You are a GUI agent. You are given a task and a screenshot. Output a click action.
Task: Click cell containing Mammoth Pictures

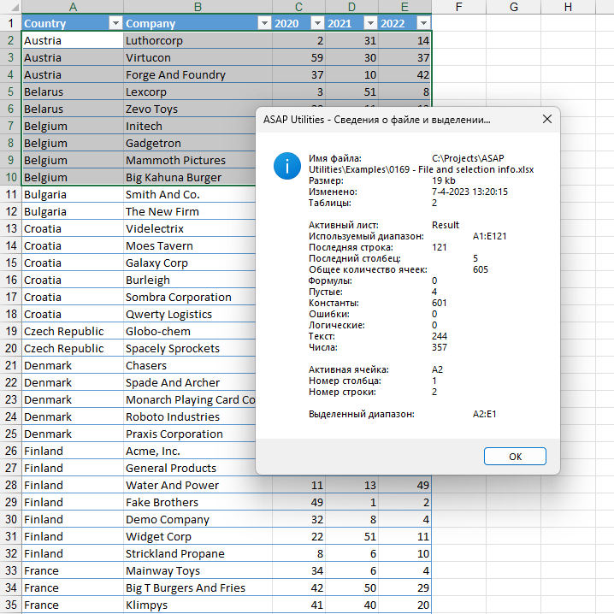(x=190, y=160)
